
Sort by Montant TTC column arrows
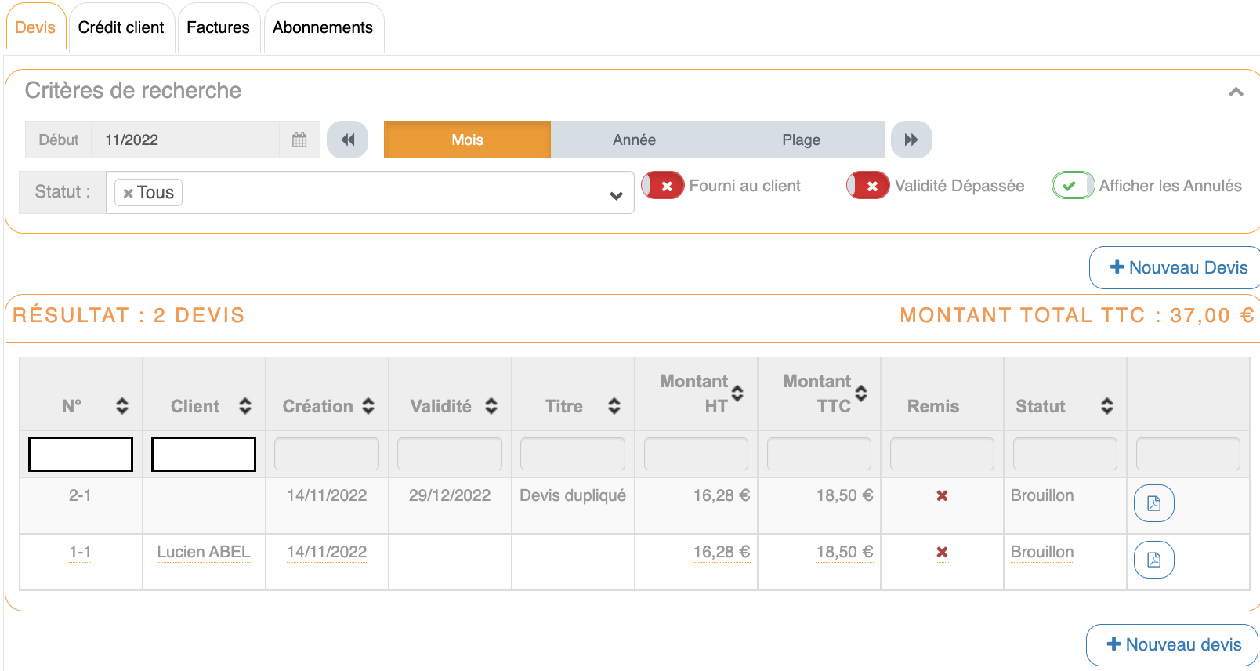[861, 394]
